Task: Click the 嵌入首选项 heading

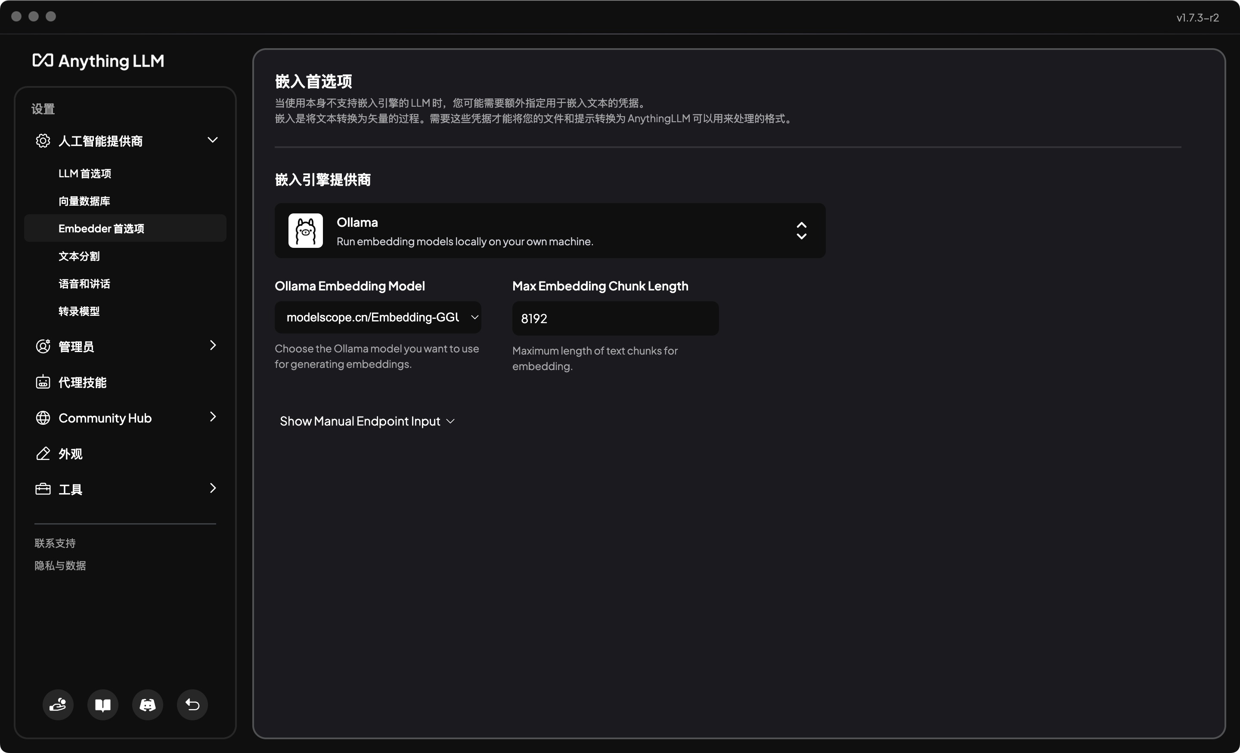Action: (313, 81)
